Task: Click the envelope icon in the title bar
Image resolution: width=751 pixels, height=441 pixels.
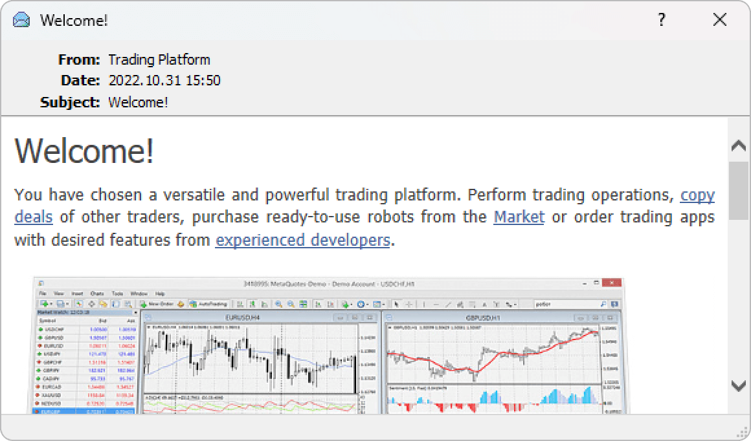Action: [21, 20]
